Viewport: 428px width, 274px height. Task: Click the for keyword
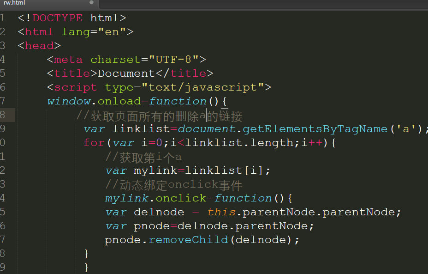(94, 143)
